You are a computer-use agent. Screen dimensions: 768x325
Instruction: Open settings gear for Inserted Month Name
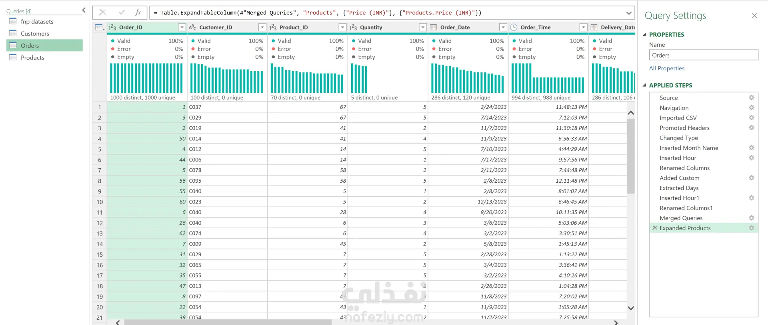(752, 148)
